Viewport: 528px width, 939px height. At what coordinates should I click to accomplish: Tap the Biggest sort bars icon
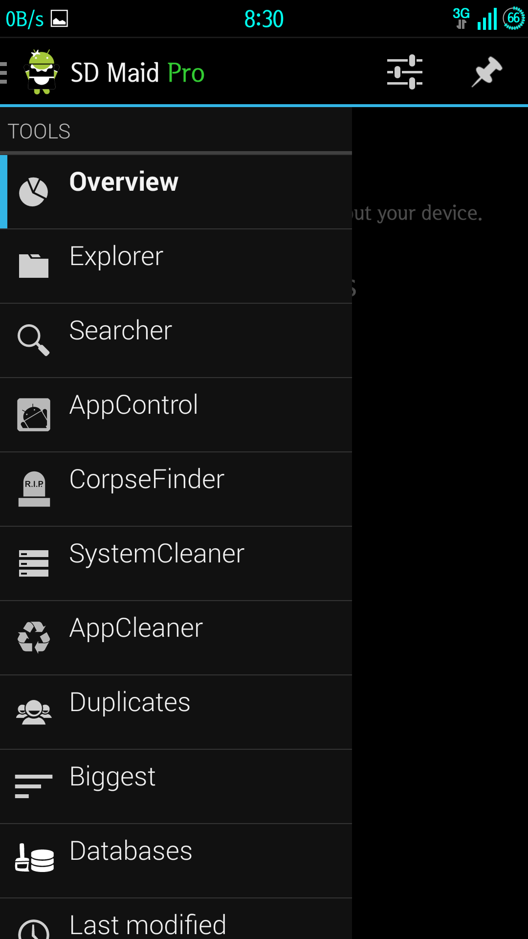click(33, 786)
